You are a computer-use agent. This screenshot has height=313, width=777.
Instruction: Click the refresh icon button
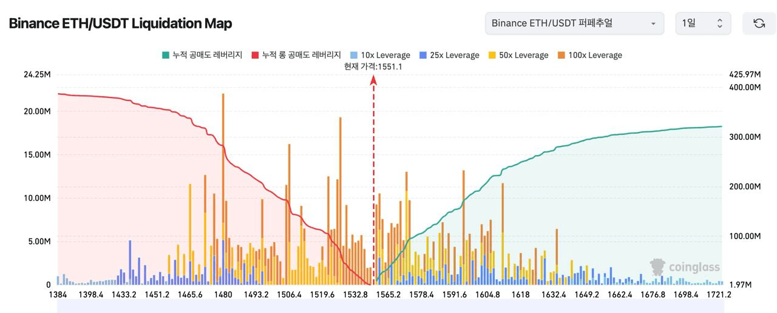tap(759, 23)
